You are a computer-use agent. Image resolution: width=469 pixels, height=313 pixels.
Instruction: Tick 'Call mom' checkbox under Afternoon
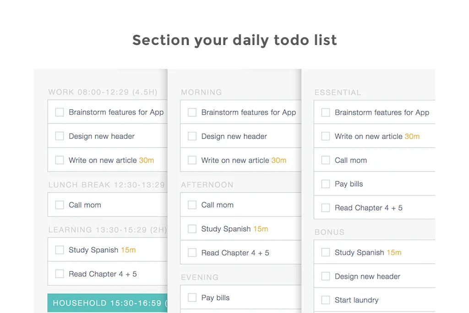(x=192, y=205)
